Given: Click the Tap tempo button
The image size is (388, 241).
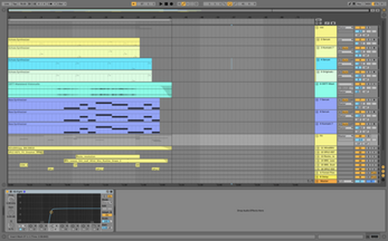Looking at the screenshot, I should click(x=15, y=4).
